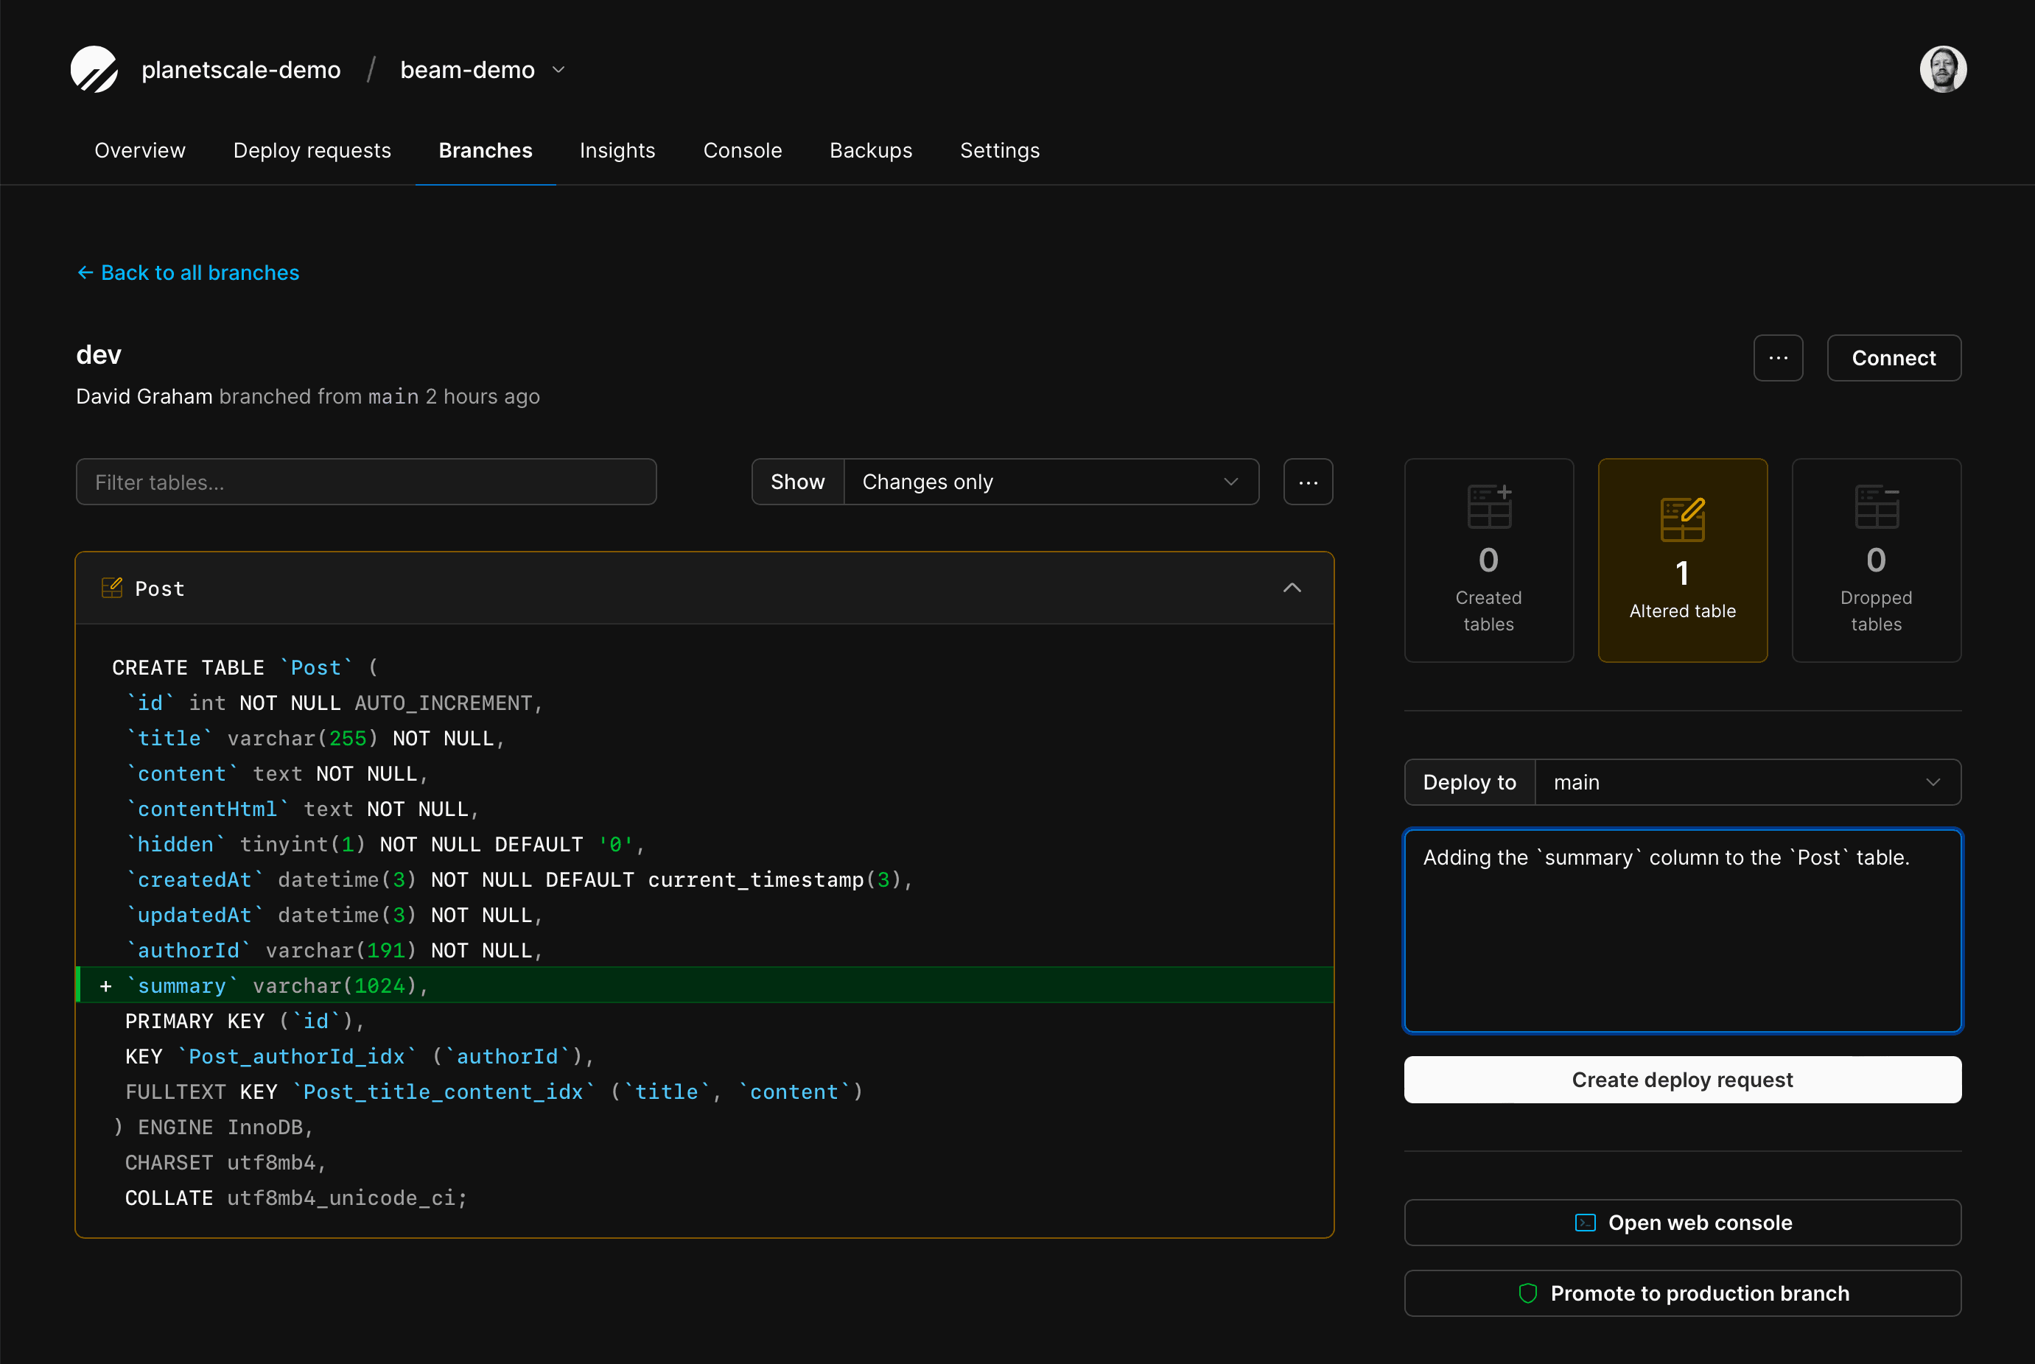
Task: Click the `updatedAt` datetime(3) line
Action: pos(334,915)
